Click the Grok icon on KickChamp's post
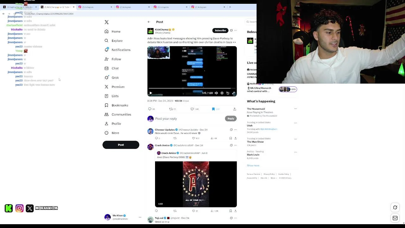 (231, 30)
